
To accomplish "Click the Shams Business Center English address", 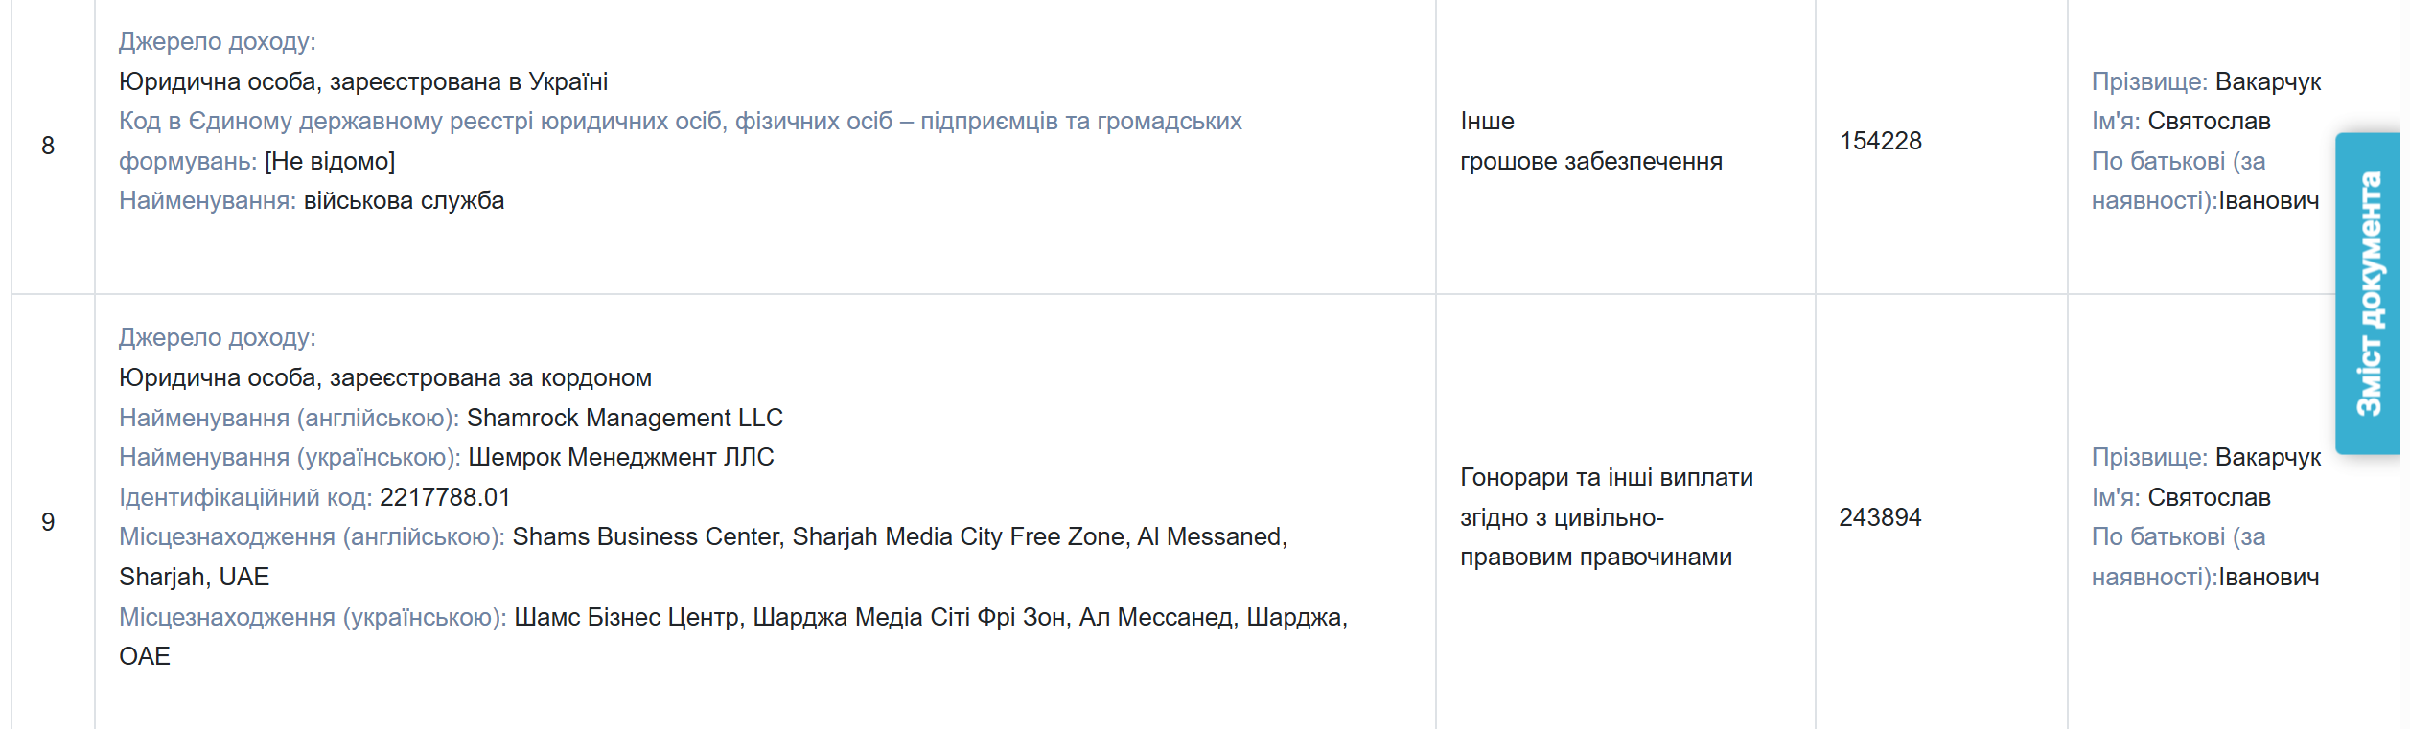I will click(898, 537).
